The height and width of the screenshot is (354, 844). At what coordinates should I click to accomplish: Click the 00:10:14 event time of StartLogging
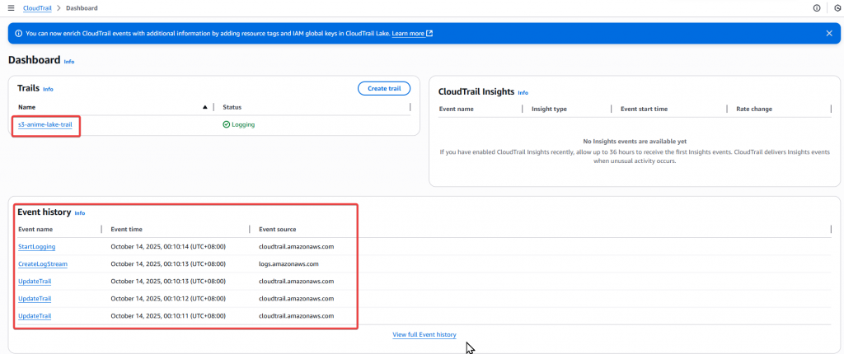click(x=168, y=246)
